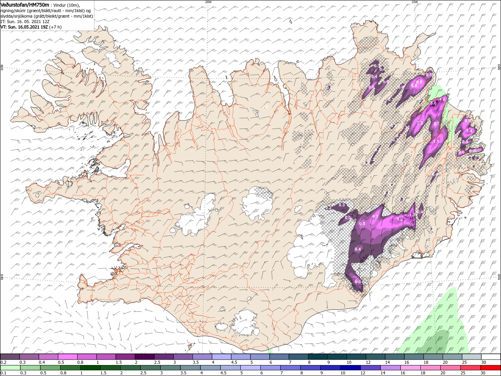Pick the grey-green 20 swatch in upper legend row

(452, 357)
